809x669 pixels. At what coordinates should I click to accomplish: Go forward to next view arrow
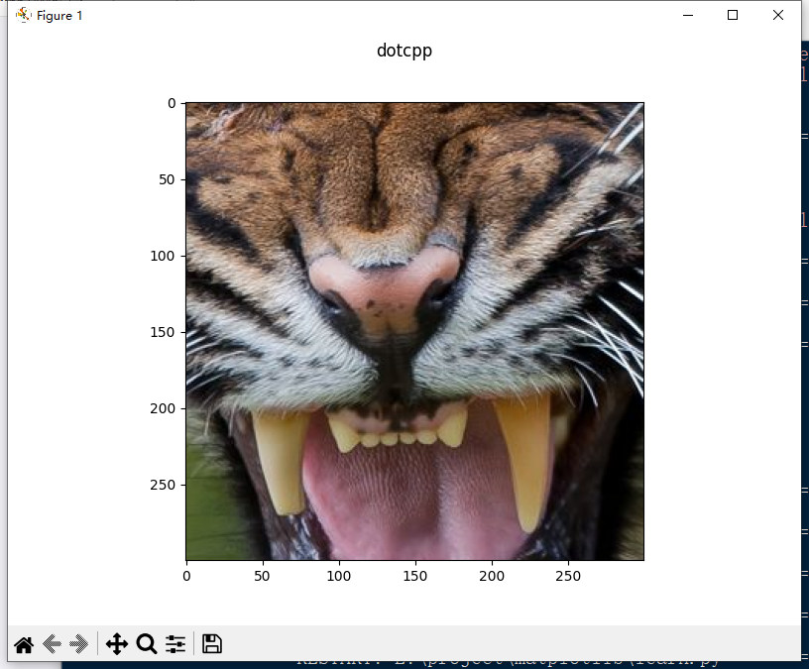tap(79, 644)
